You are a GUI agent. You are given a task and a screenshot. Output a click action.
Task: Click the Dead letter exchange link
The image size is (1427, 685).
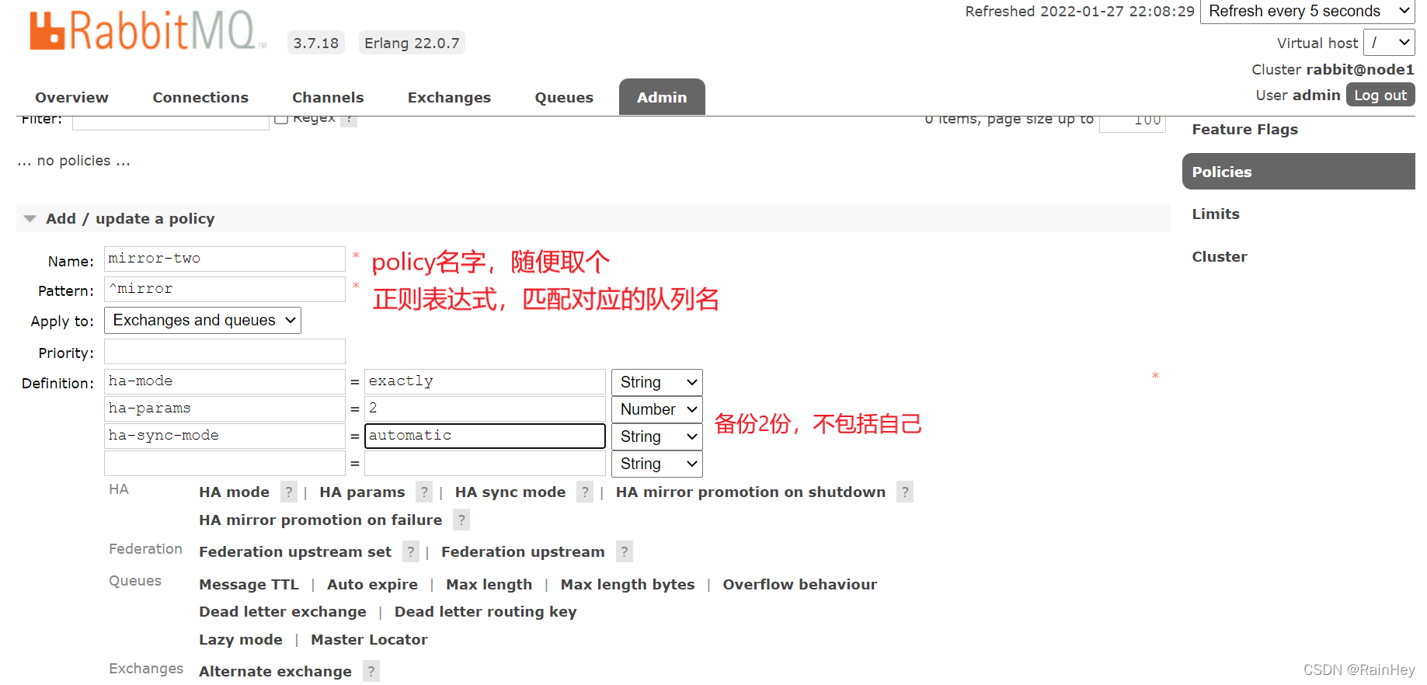[282, 611]
